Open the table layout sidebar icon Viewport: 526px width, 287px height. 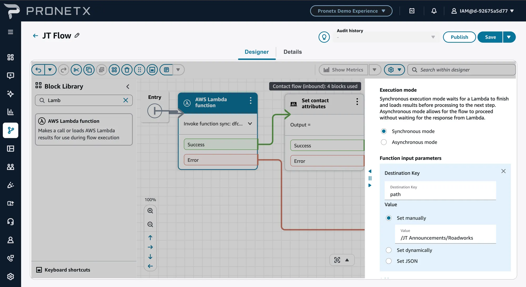click(x=11, y=149)
